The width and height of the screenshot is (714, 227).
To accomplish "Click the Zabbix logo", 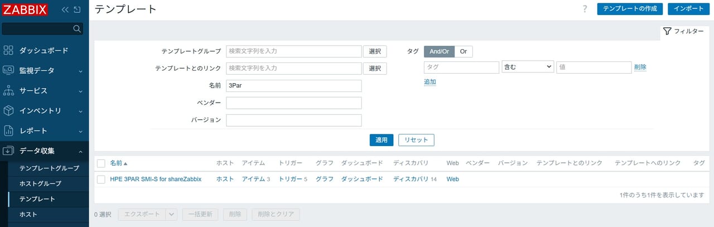I will [25, 9].
